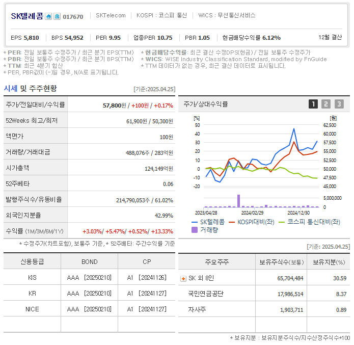Image resolution: width=354 pixels, height=345 pixels.
Task: Select the SK텔레콤 company name heading
Action: [x=27, y=16]
